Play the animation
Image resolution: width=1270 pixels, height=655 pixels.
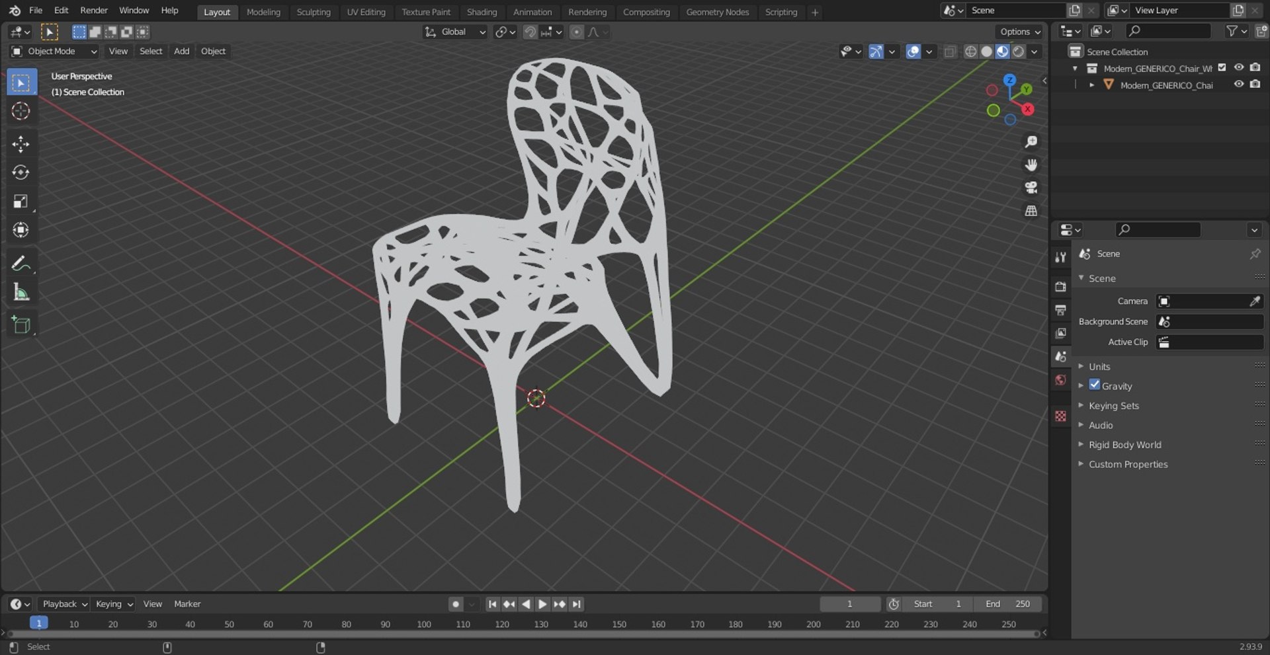pos(542,604)
